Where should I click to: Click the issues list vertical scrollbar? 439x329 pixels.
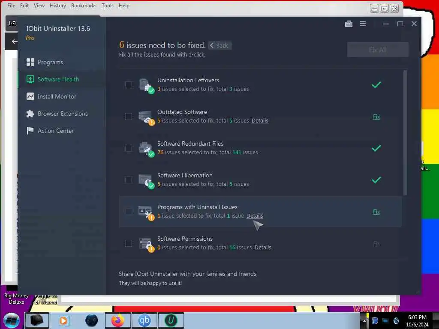click(x=405, y=133)
